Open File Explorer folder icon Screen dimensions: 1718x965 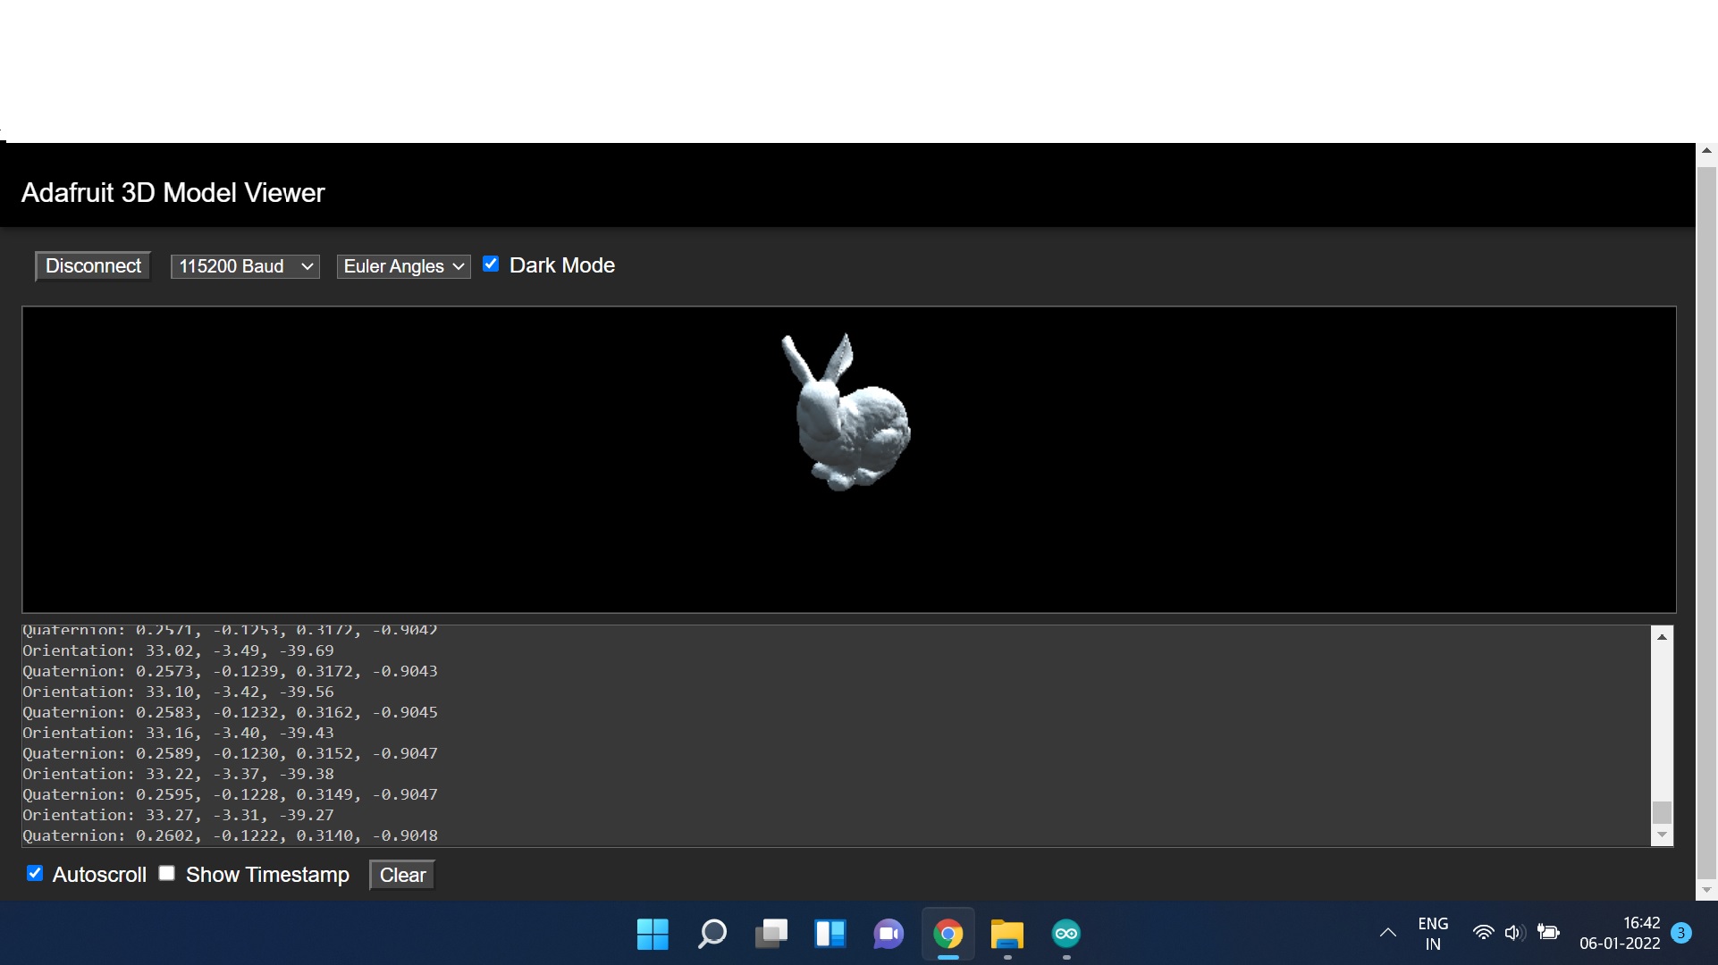(x=1006, y=934)
